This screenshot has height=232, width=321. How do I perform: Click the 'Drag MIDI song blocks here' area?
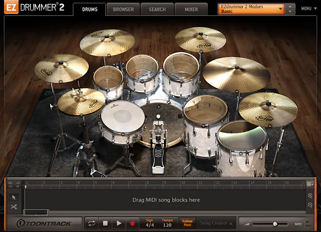click(x=166, y=200)
